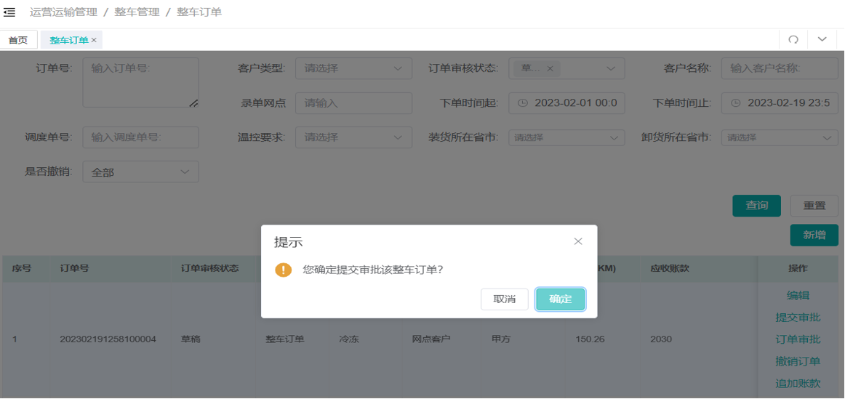Image resolution: width=845 pixels, height=399 pixels.
Task: Click the refresh icon in tab bar
Action: pos(793,39)
